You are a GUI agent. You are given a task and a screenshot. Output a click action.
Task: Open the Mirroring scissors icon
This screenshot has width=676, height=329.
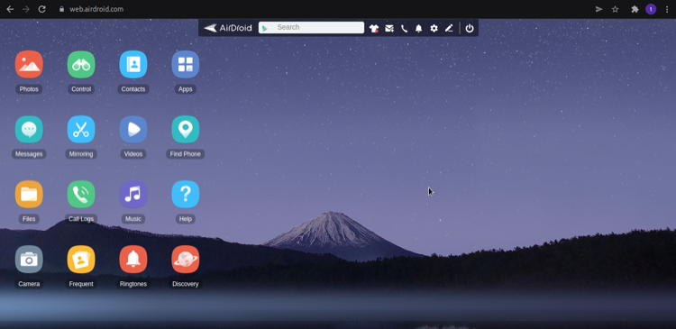click(x=81, y=130)
